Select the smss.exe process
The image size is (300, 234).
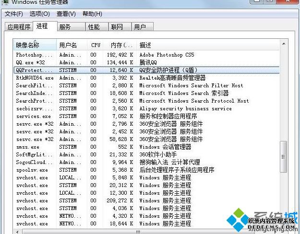[x=146, y=147]
